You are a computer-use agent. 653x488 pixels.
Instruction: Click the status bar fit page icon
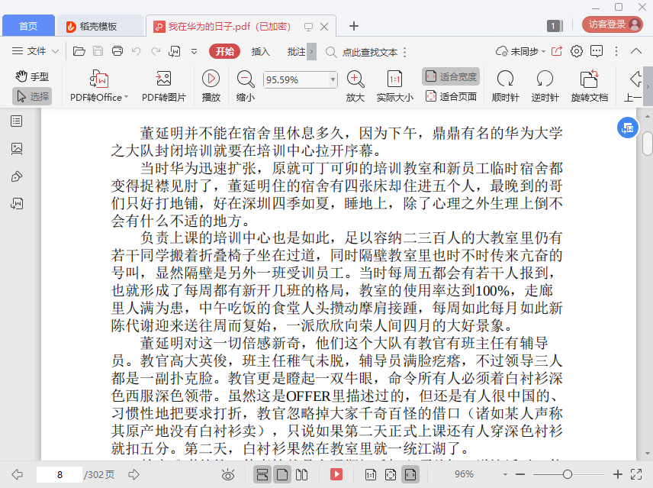click(391, 475)
